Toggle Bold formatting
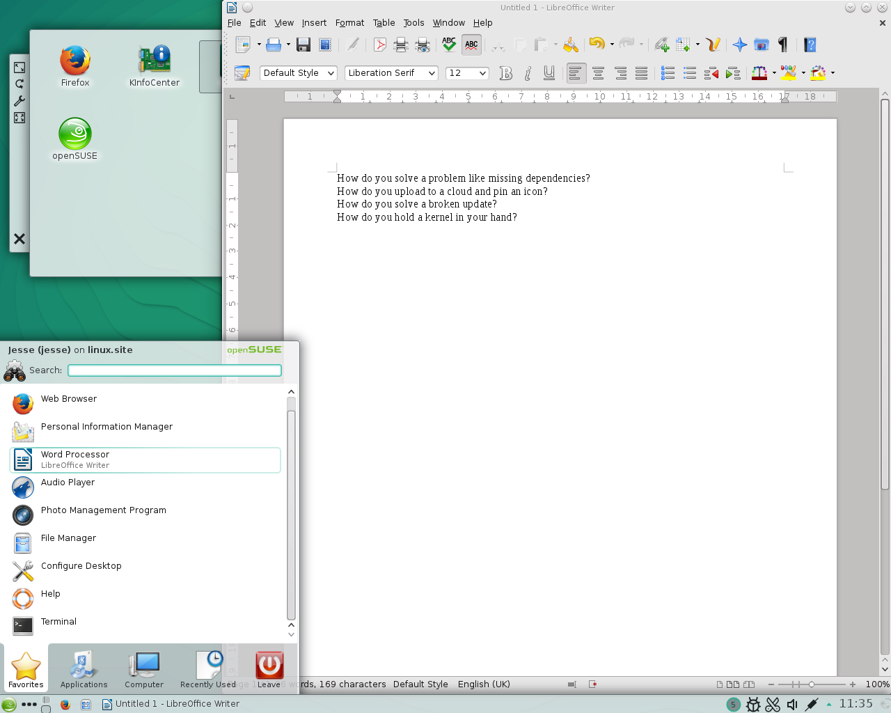The height and width of the screenshot is (713, 891). (506, 73)
